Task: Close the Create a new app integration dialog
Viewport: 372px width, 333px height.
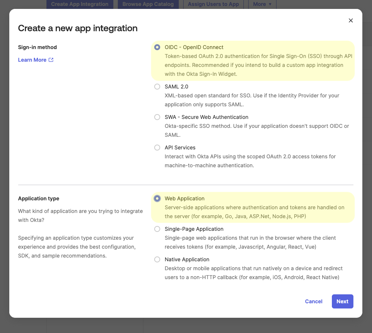Action: coord(350,20)
